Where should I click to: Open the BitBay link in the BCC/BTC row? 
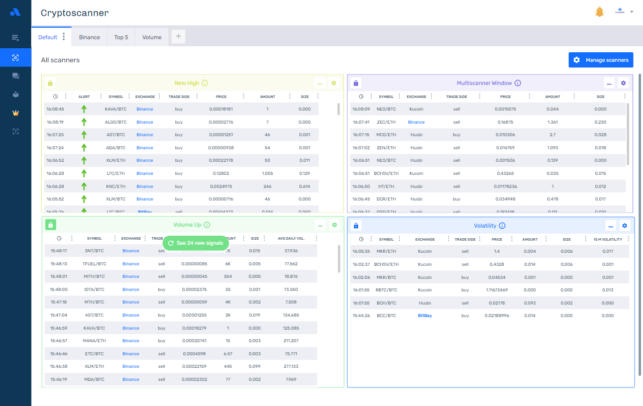425,316
